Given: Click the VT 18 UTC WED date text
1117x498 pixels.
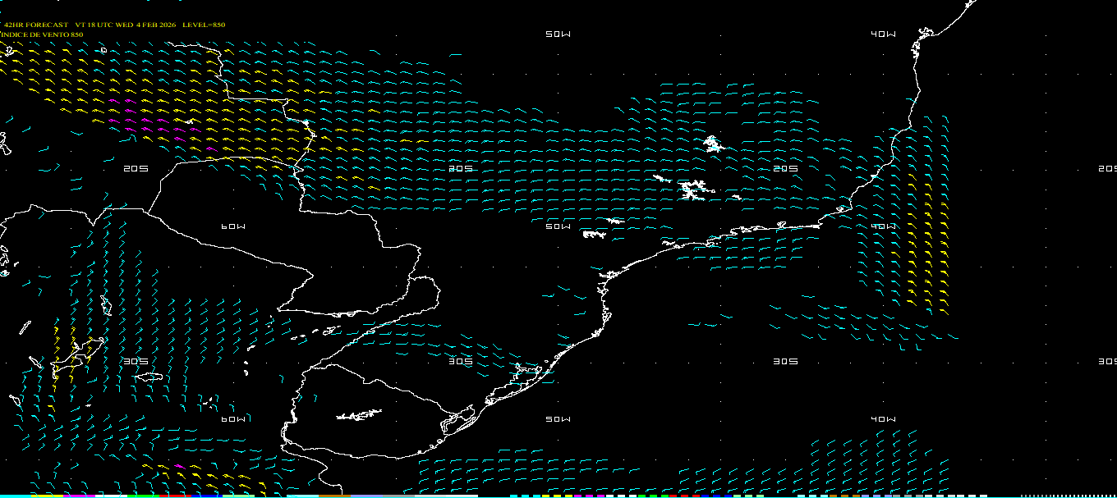Looking at the screenshot, I should 123,25.
